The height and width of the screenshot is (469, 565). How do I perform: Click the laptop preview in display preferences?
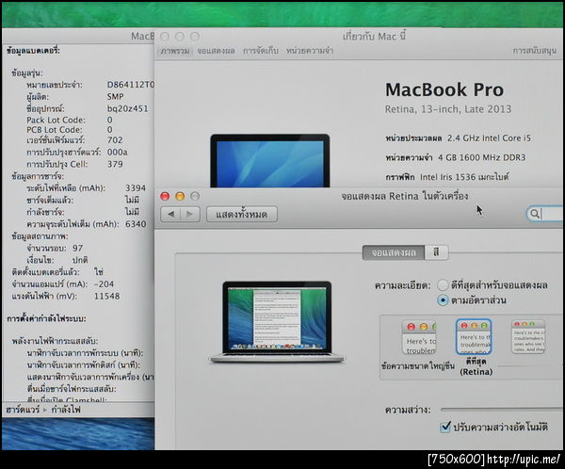click(277, 321)
